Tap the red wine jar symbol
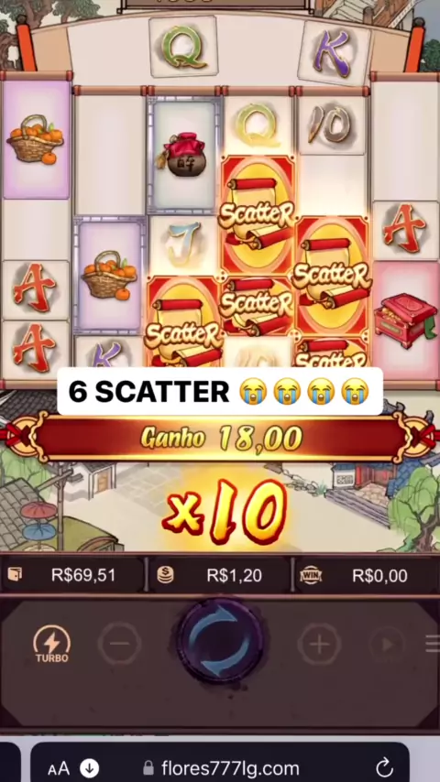This screenshot has height=782, width=440. pos(182,154)
